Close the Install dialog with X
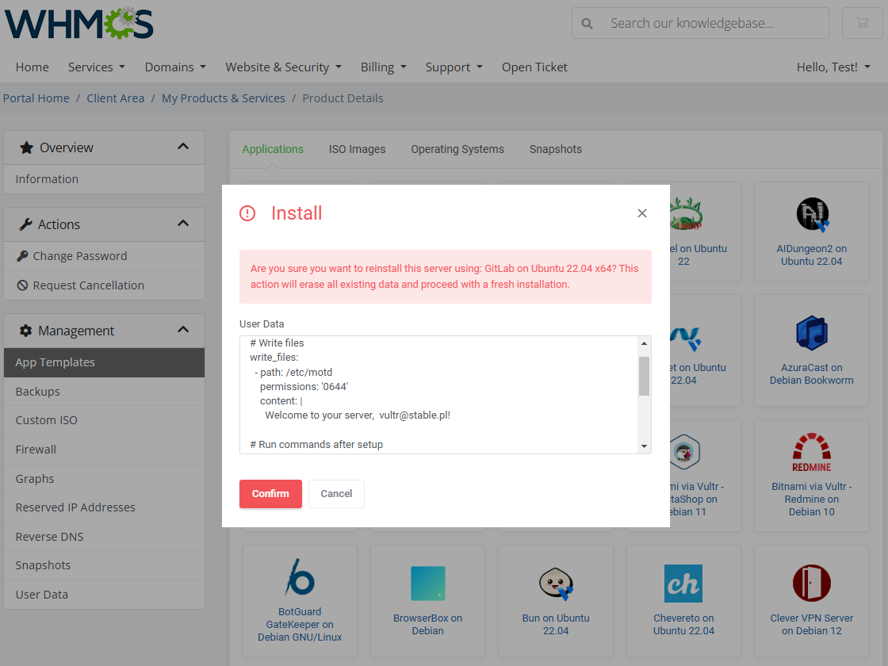The width and height of the screenshot is (888, 666). point(641,213)
